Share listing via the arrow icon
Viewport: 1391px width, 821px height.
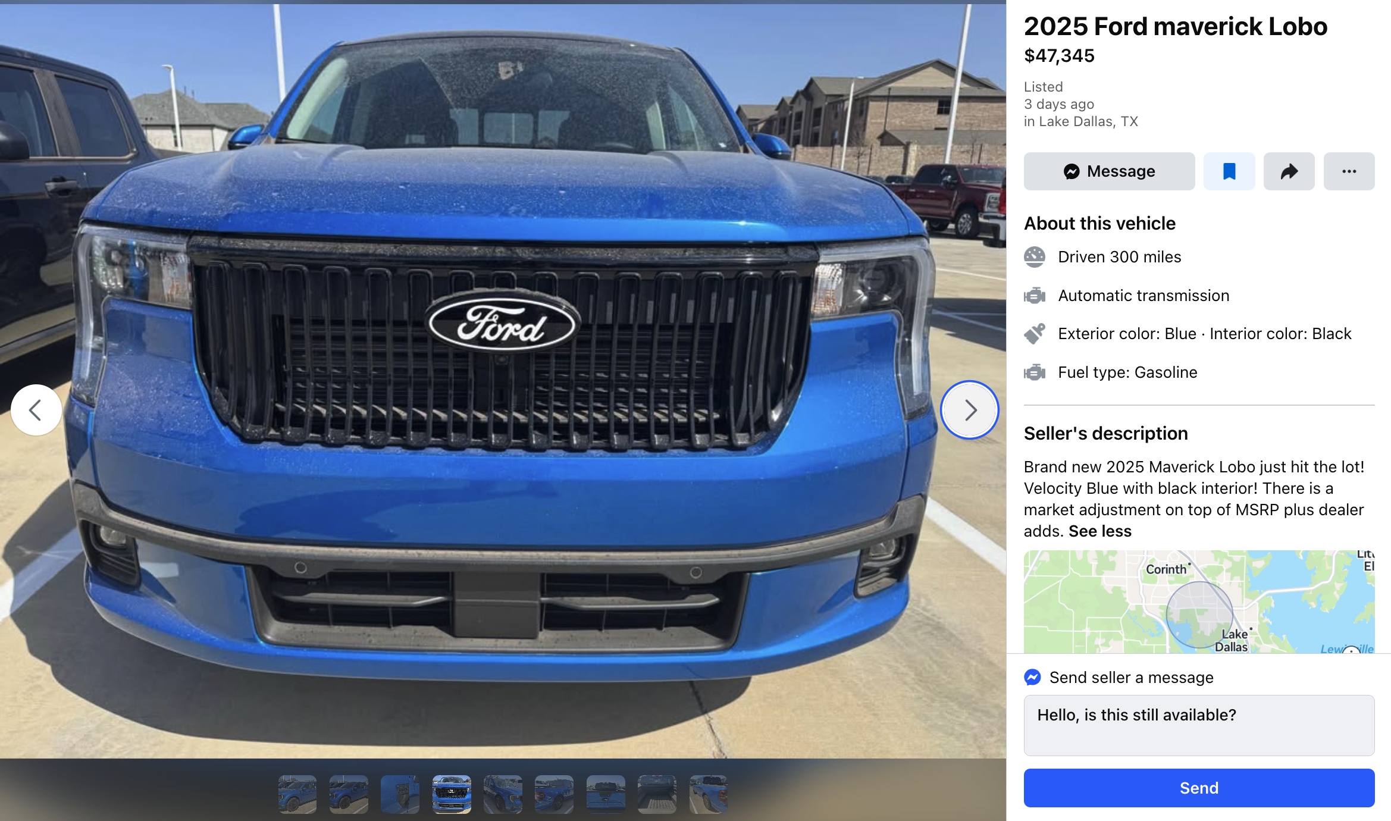point(1289,171)
